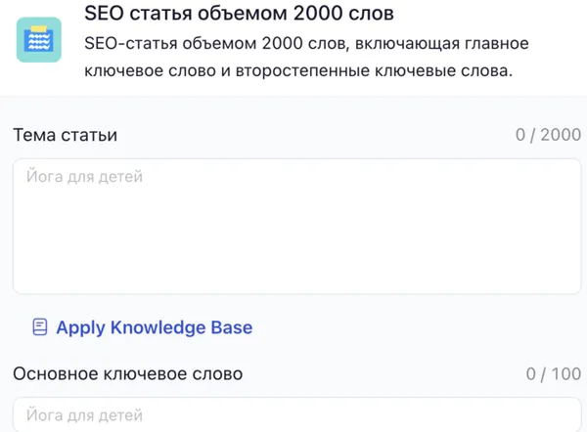Click the 0 / 2000 character counter
587x432 pixels.
point(548,135)
